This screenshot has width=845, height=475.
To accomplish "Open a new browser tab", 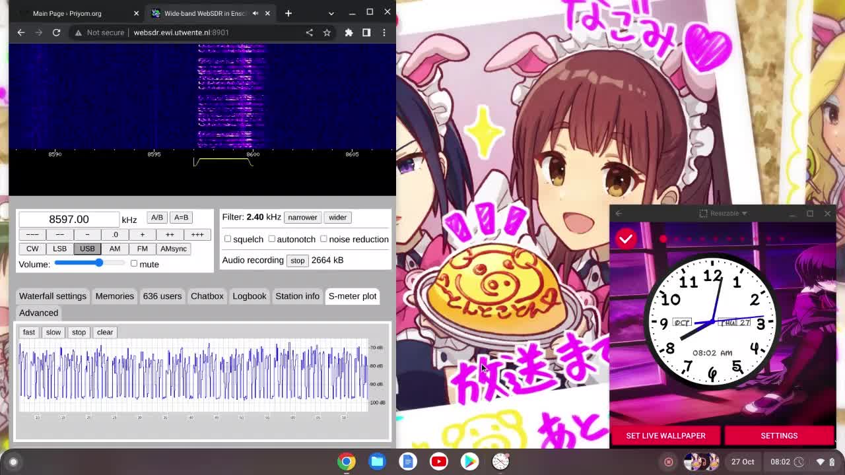I will point(288,13).
